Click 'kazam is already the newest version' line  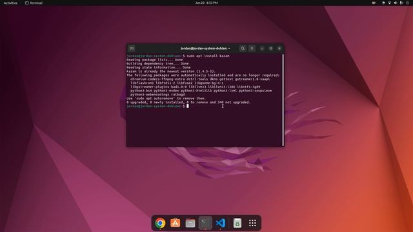(171, 72)
